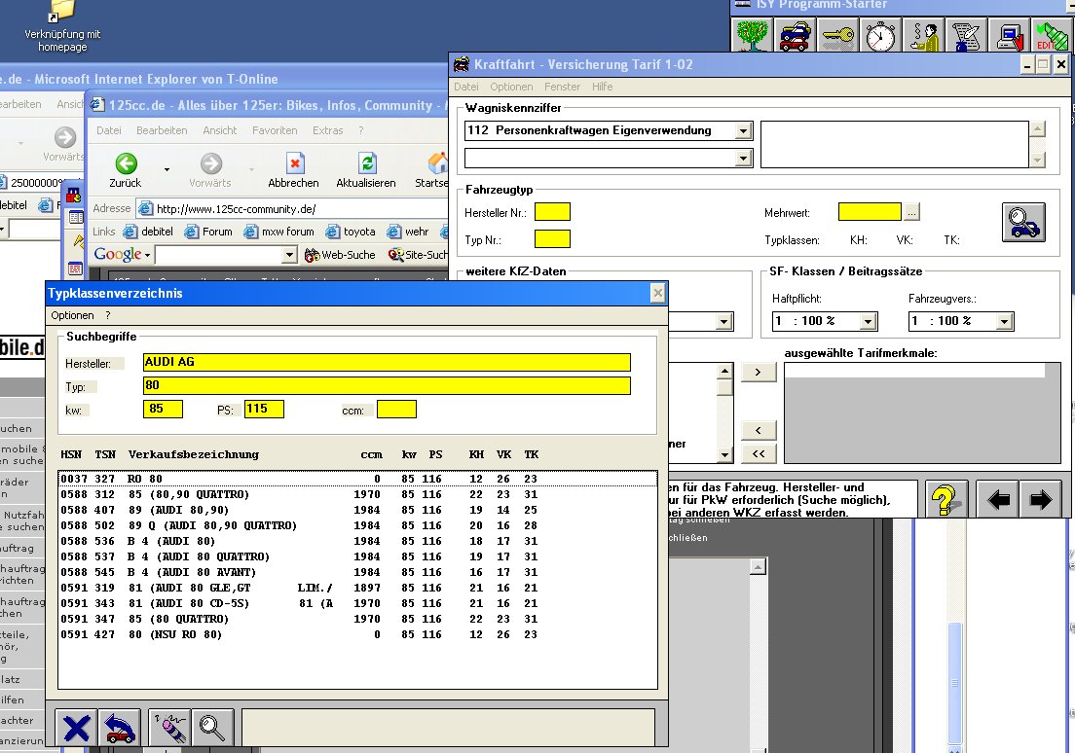
Task: Select row 0591 319 81 (AUDI 80 GLE,GT
Action: [358, 588]
